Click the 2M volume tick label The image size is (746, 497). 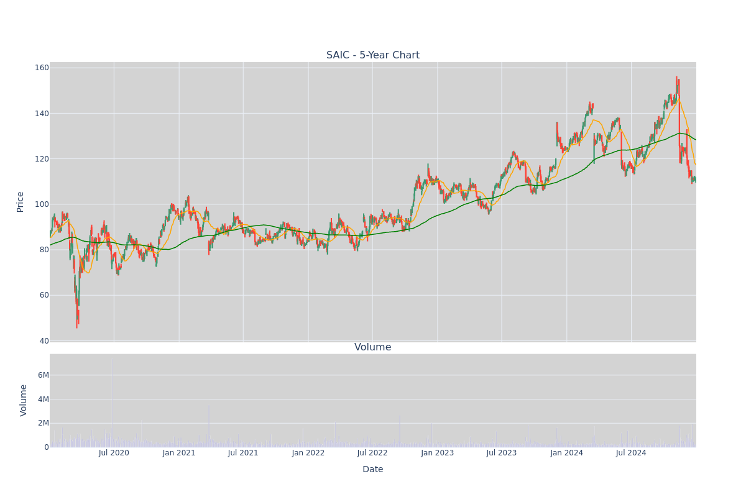tap(43, 423)
